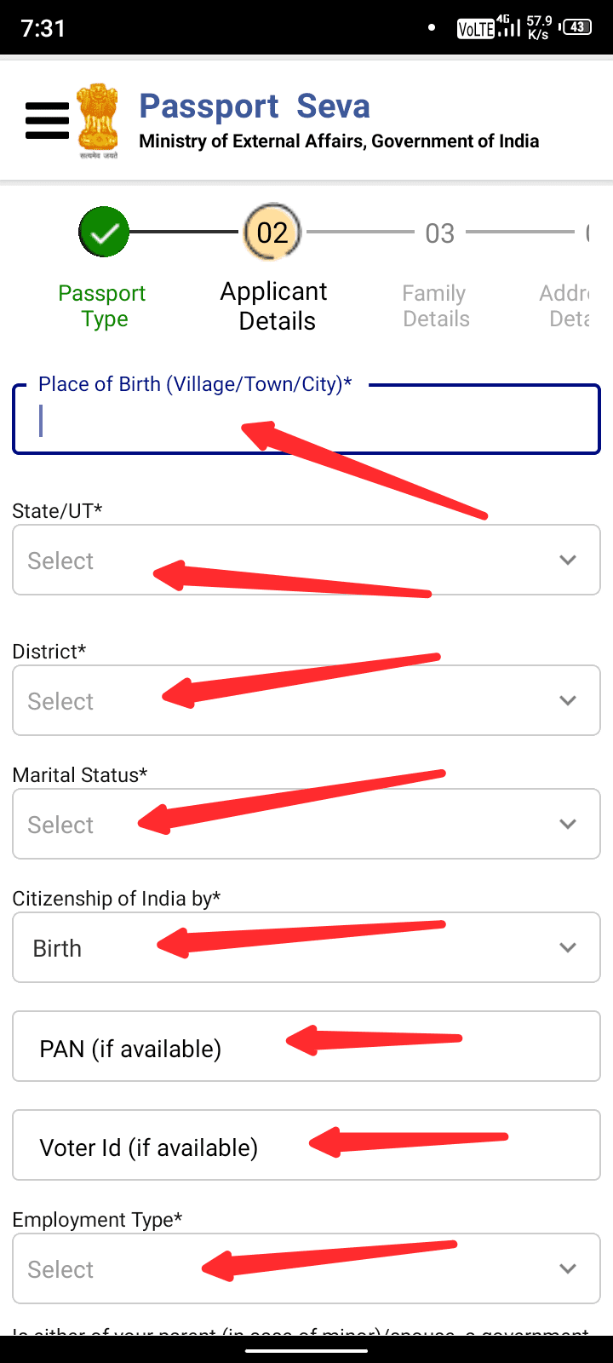Focus the Place of Birth field
The image size is (613, 1363).
[x=306, y=421]
